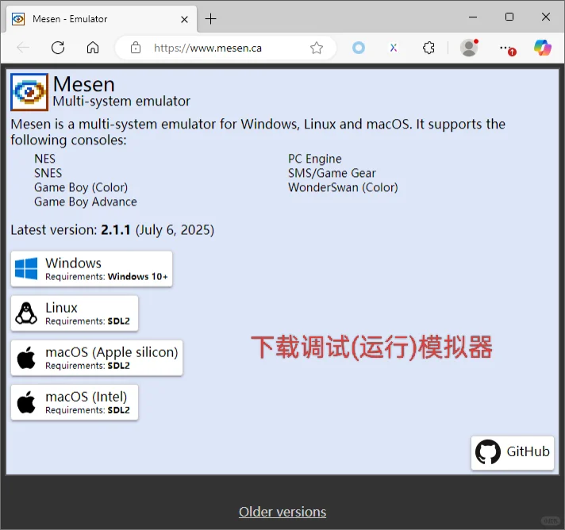The width and height of the screenshot is (565, 530).
Task: Open the blue circle extension icon
Action: (359, 48)
